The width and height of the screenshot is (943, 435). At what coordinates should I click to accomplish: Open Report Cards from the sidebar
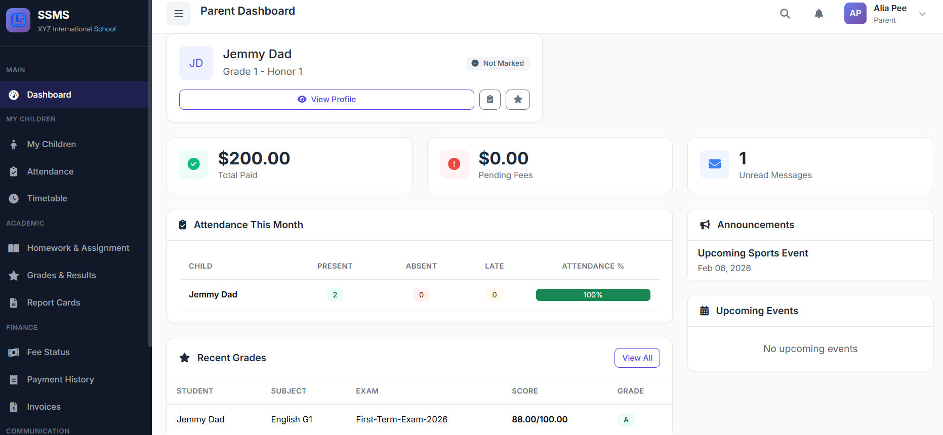point(54,302)
